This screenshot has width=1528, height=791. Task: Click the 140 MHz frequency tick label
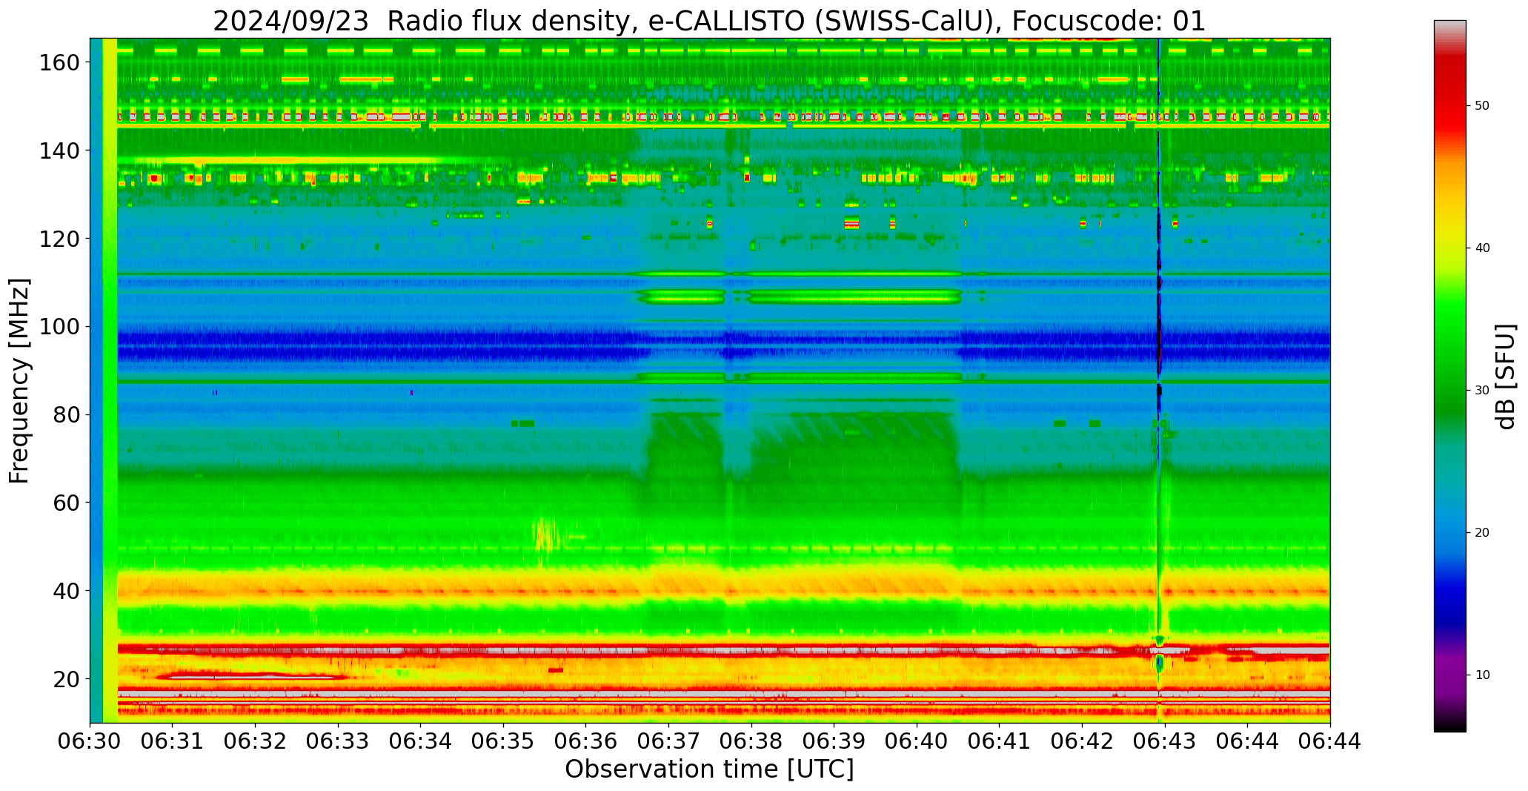click(59, 150)
